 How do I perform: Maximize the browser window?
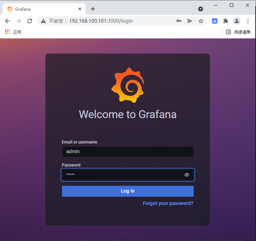(x=232, y=5)
